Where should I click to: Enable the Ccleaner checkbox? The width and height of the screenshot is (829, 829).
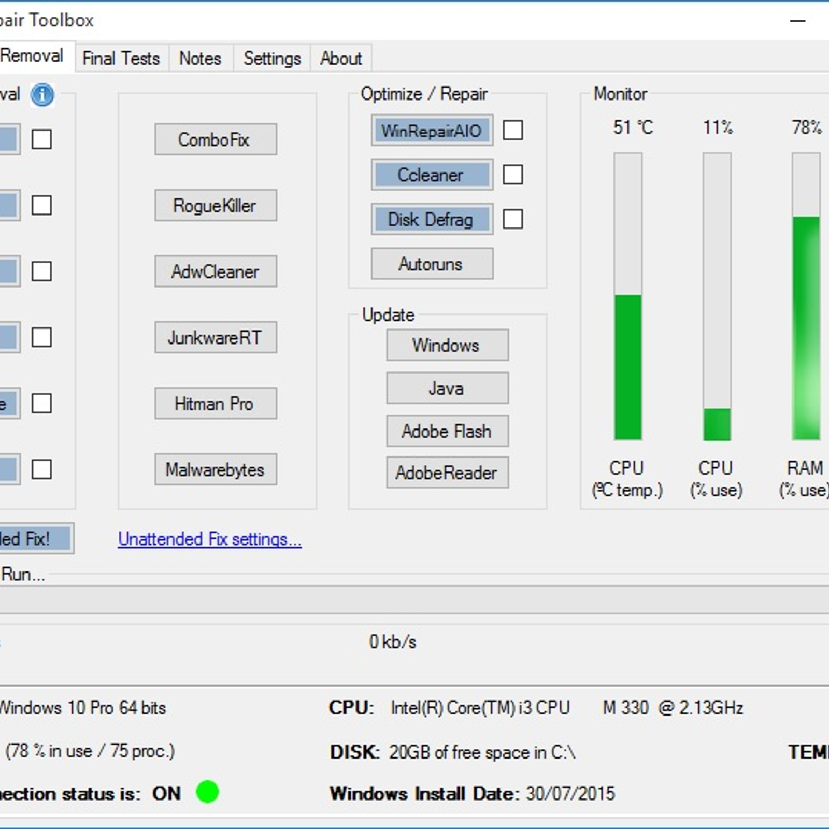pyautogui.click(x=512, y=175)
